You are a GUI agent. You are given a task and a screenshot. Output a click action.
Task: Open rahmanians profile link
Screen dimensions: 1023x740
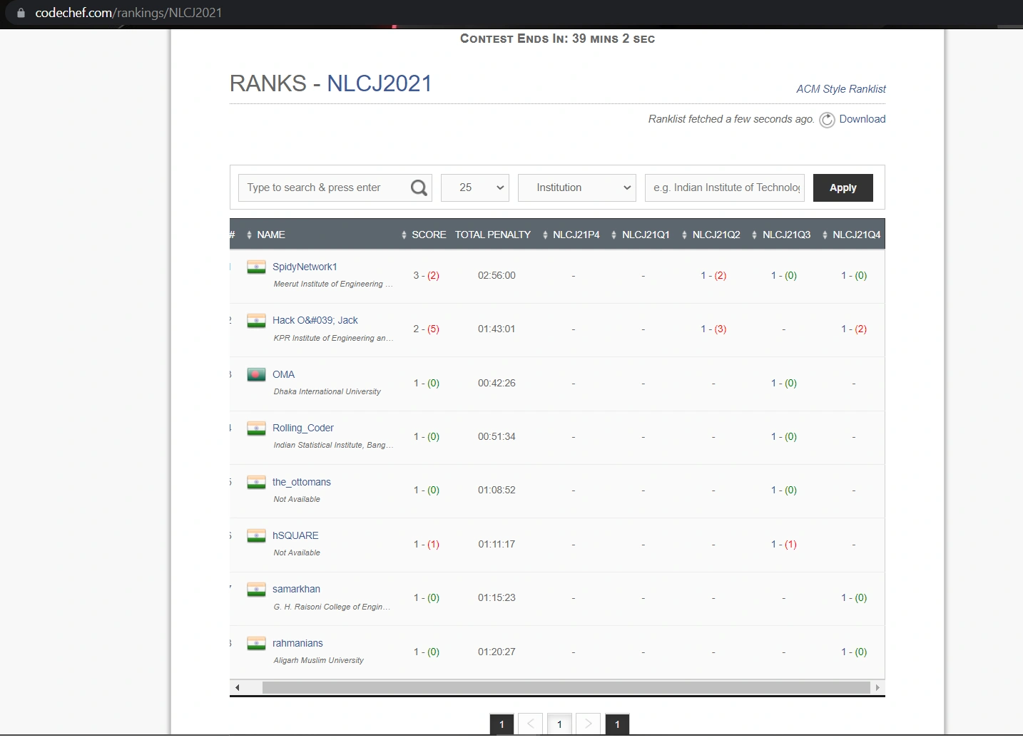tap(297, 643)
